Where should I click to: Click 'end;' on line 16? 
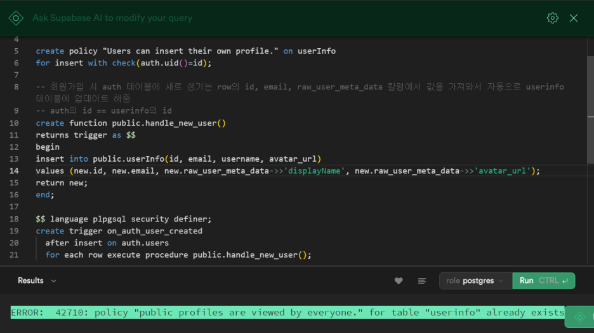pyautogui.click(x=45, y=195)
